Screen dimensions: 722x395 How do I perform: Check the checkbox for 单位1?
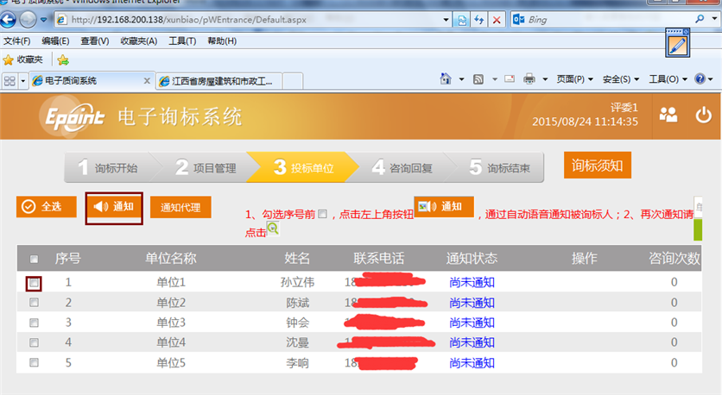coord(34,283)
